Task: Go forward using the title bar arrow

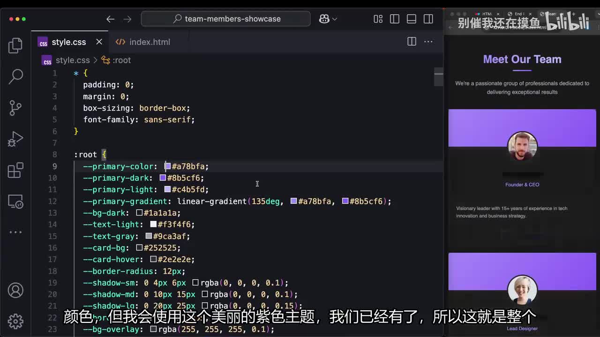Action: pos(127,19)
